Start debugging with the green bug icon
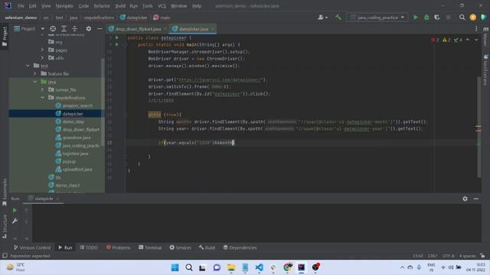Viewport: 490px width, 275px height. click(x=426, y=18)
